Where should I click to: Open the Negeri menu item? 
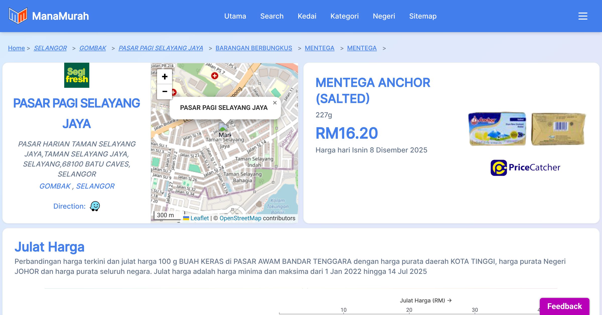384,16
